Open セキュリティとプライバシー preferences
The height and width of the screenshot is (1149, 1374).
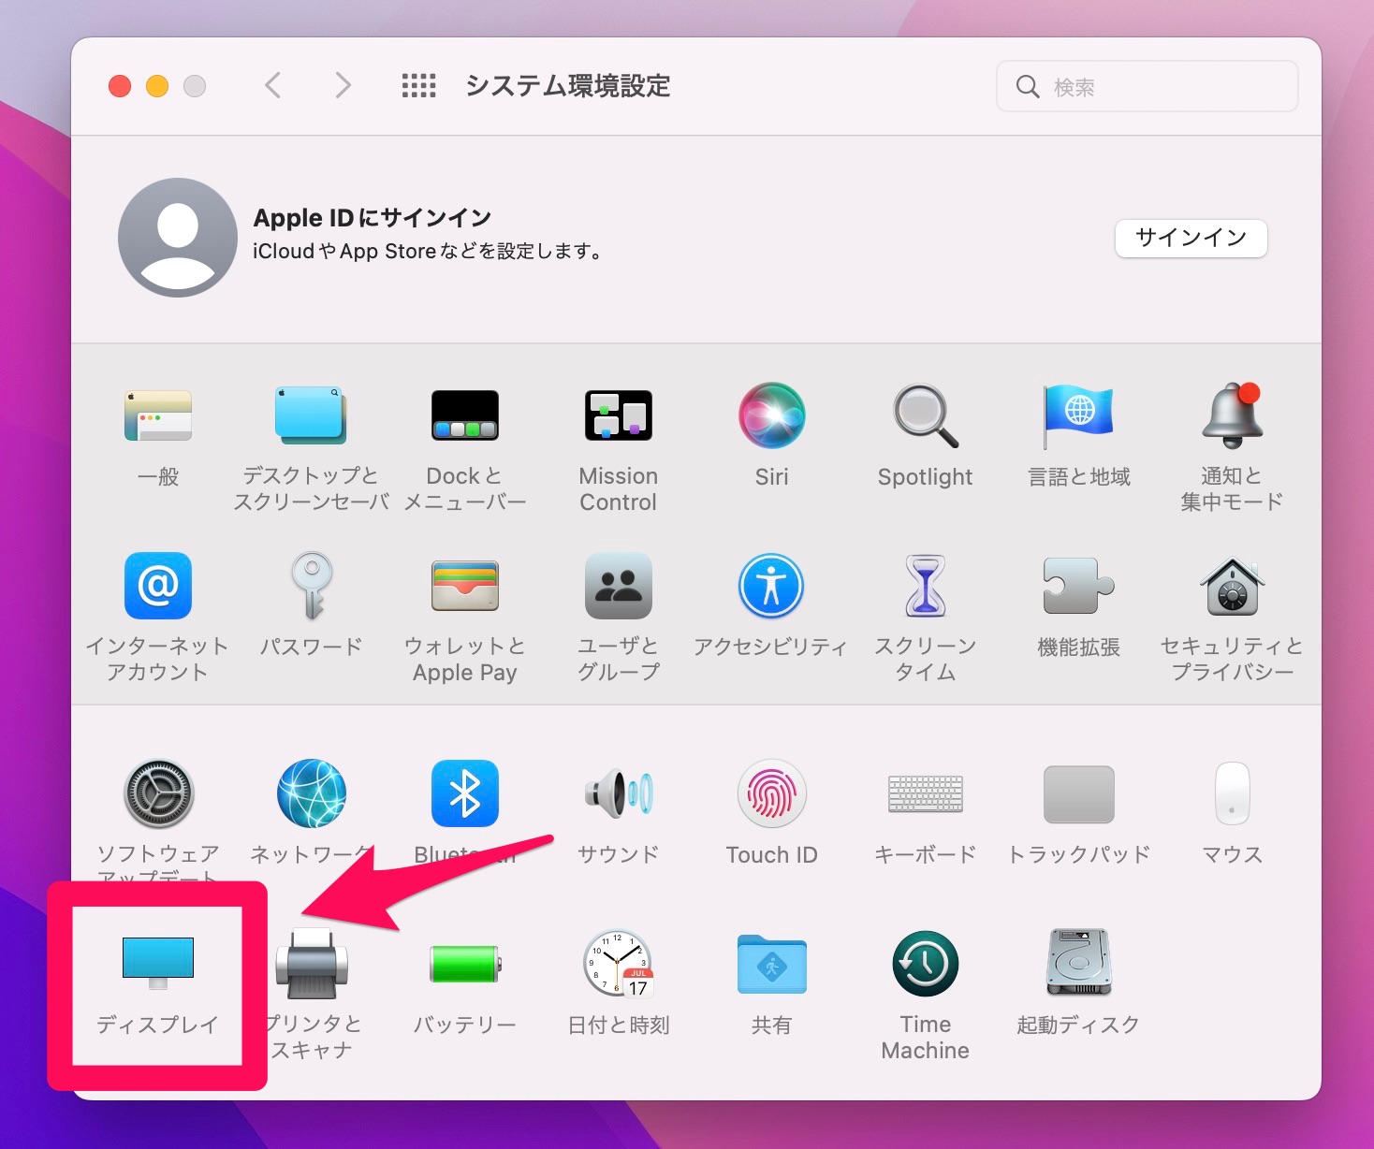click(1232, 586)
